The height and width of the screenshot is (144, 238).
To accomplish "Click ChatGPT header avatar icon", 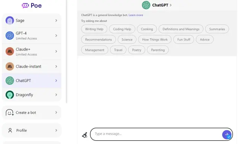I will pos(146,5).
